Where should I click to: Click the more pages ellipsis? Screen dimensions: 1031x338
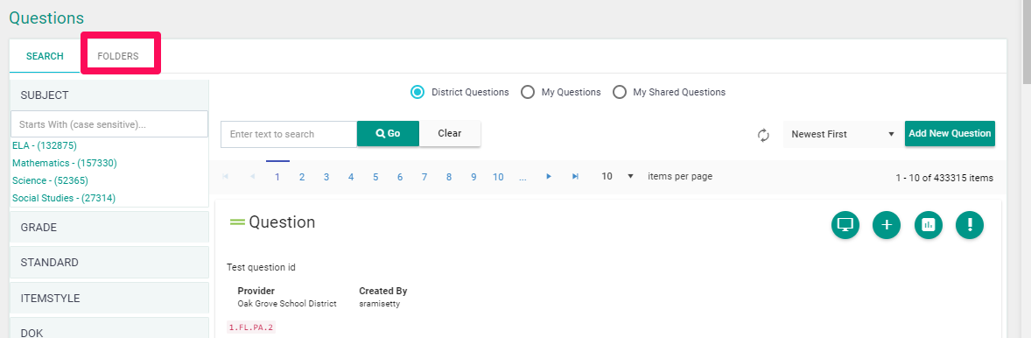click(523, 177)
